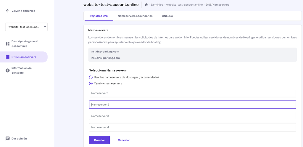Click the back arrow icon beside Volver a dominios
The image size is (303, 147).
(x=8, y=11)
